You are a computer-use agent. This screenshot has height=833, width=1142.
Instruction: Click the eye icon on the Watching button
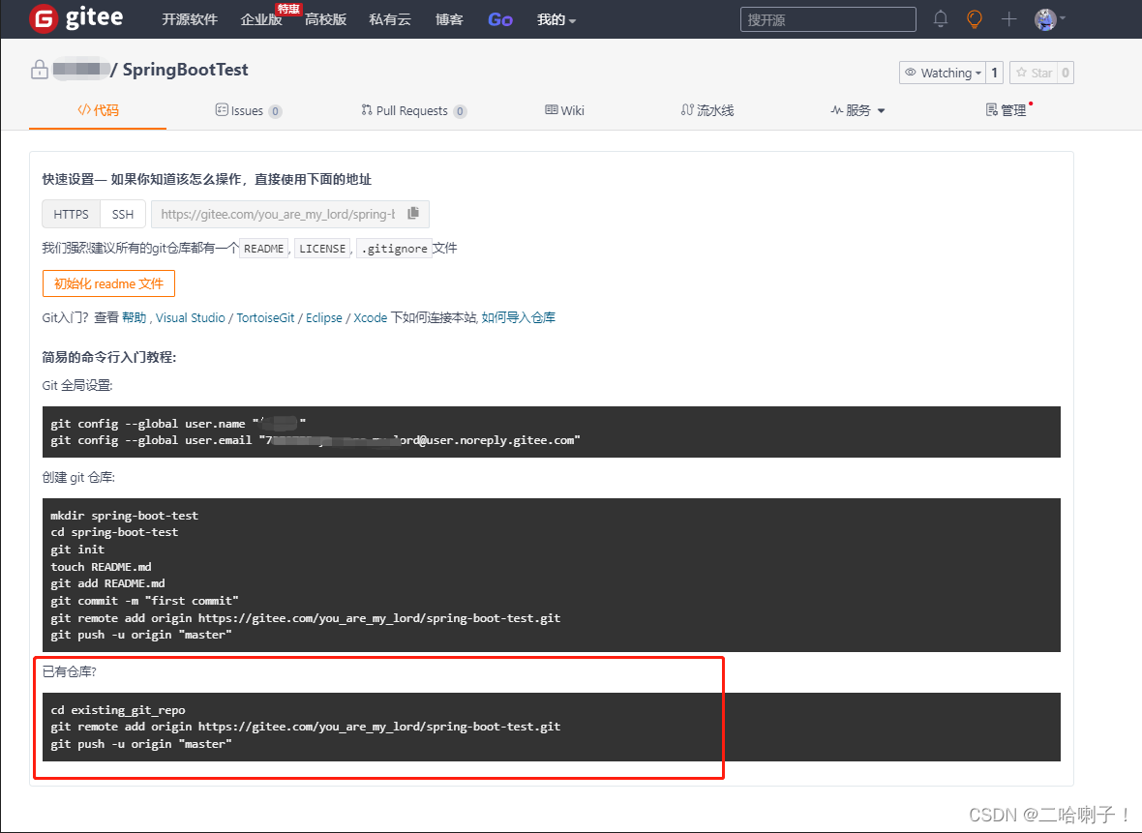[911, 73]
